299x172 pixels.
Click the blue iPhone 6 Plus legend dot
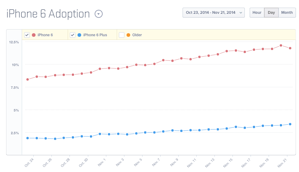79,35
